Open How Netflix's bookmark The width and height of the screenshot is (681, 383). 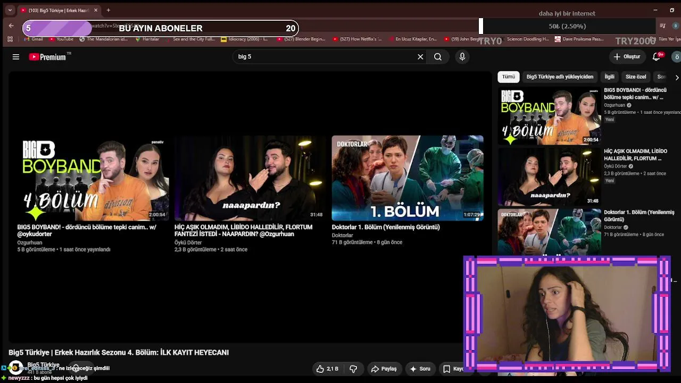pyautogui.click(x=357, y=39)
